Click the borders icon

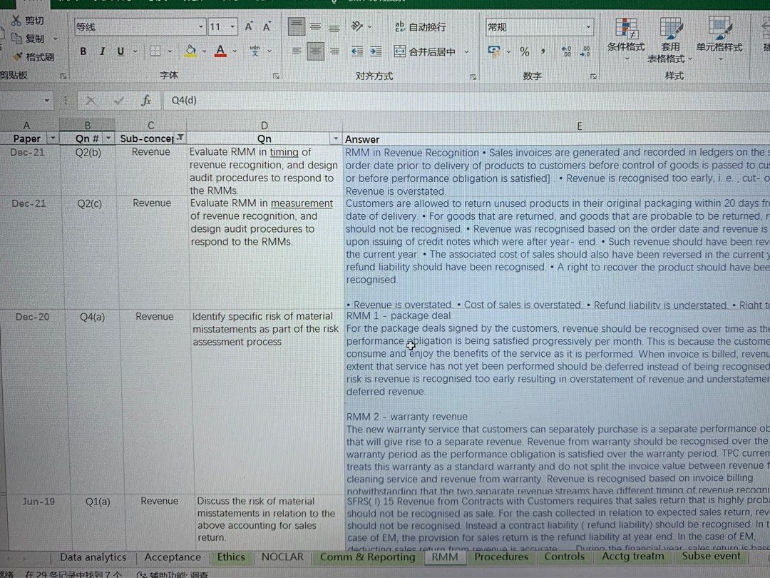[x=155, y=51]
